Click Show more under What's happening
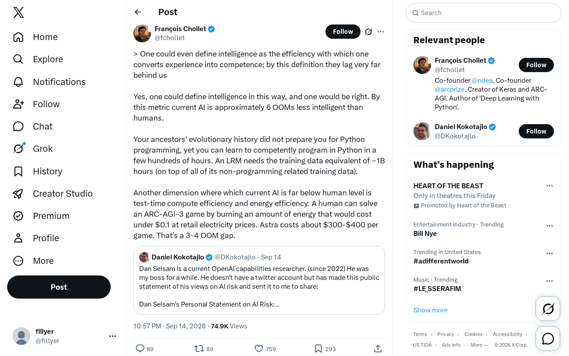Screen dimensions: 569x356 tap(430, 310)
